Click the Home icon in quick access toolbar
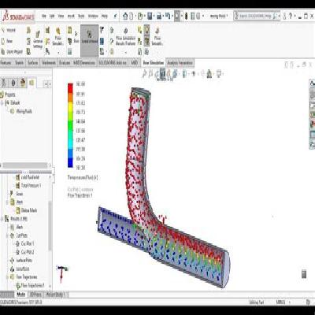Viewport: 315px width, 315px height. point(125,16)
